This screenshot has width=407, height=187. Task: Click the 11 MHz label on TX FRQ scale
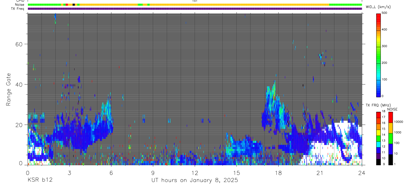coord(383,152)
